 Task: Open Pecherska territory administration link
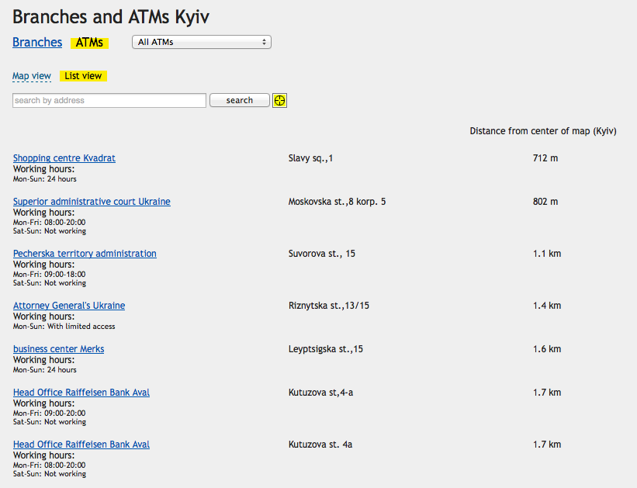[85, 254]
